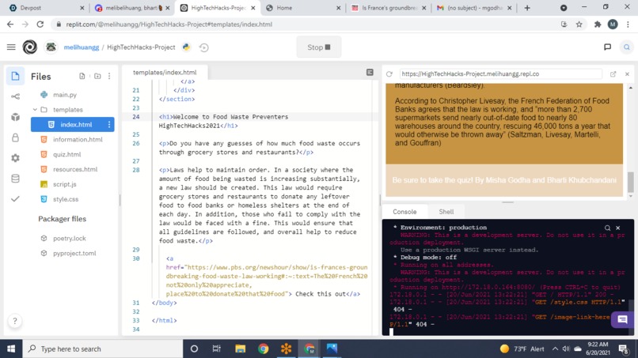Screen dimensions: 638x358
Task: Open the Secrets lock icon
Action: (16, 138)
